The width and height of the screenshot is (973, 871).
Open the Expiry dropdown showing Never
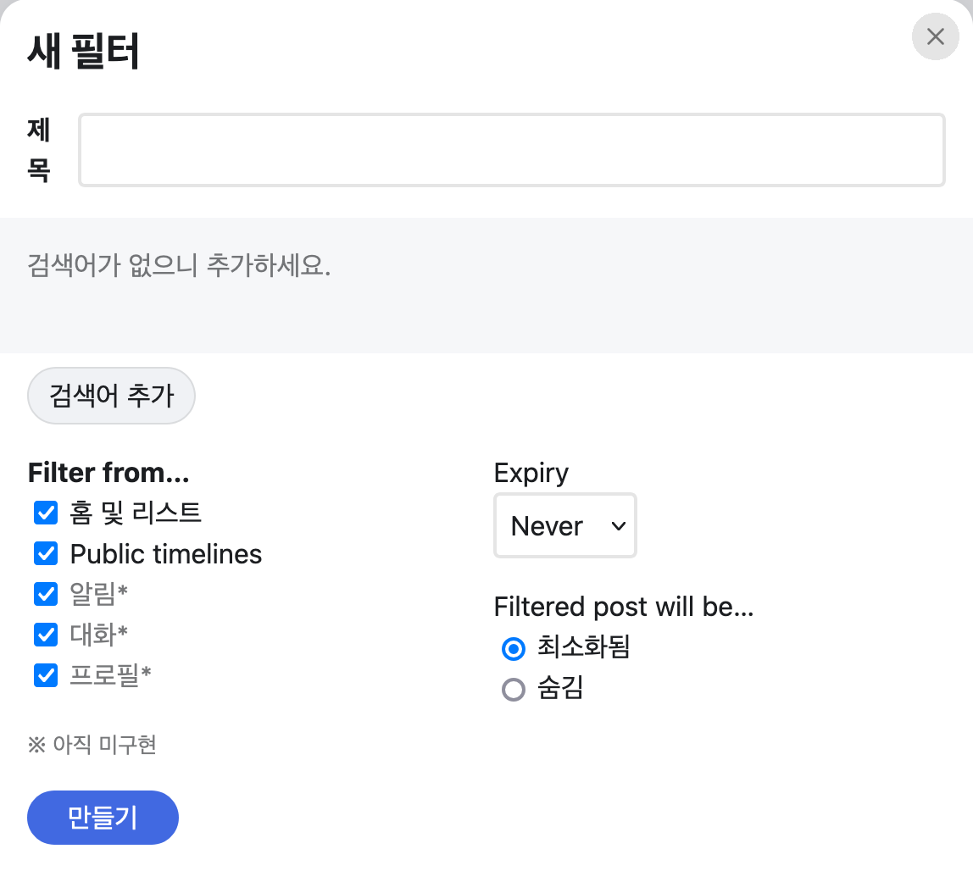tap(564, 526)
